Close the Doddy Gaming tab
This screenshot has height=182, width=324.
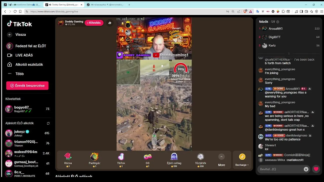point(81,5)
